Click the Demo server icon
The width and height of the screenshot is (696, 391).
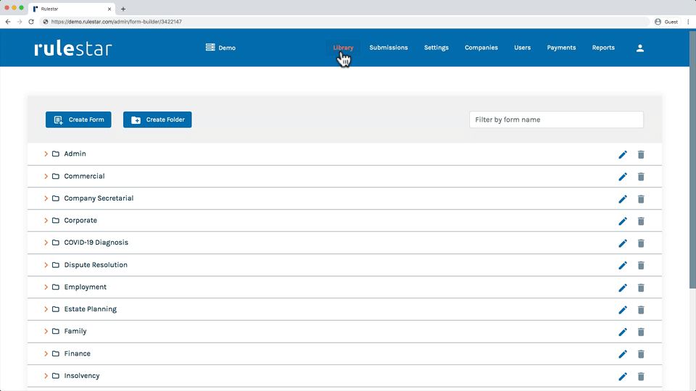210,47
